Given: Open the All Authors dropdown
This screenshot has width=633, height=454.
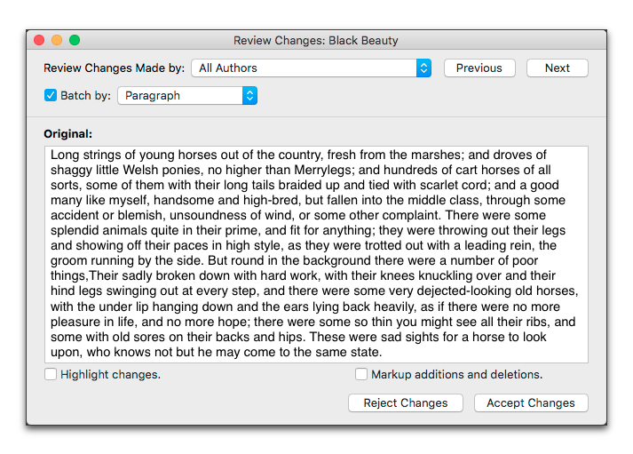Looking at the screenshot, I should coord(312,68).
